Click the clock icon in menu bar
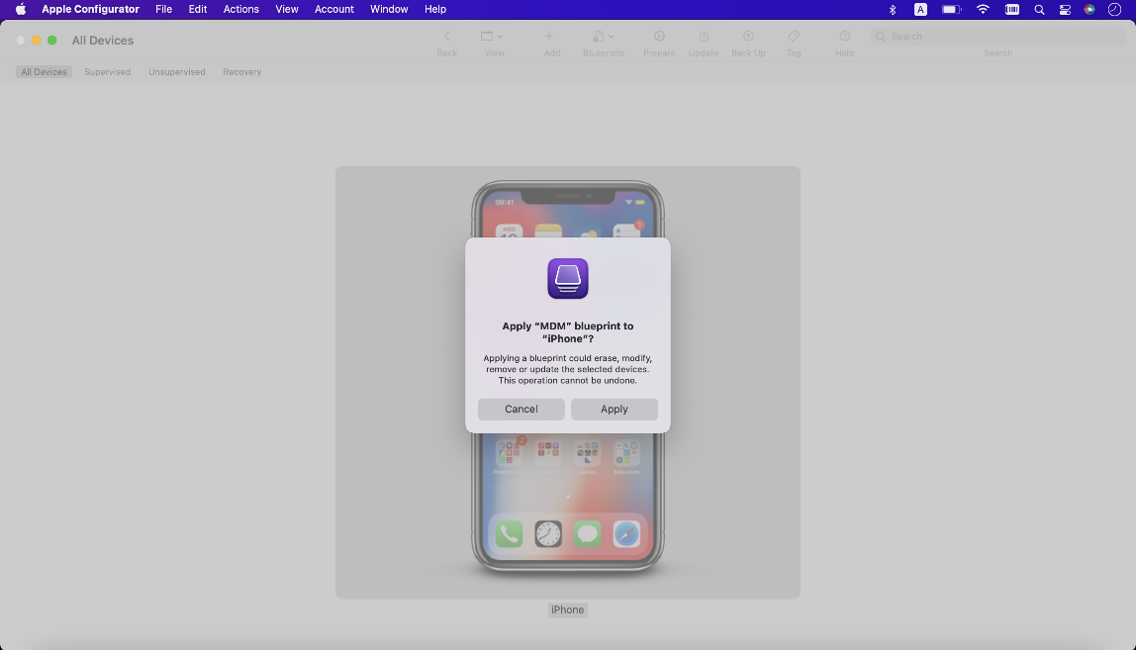This screenshot has width=1136, height=650. (x=1114, y=10)
